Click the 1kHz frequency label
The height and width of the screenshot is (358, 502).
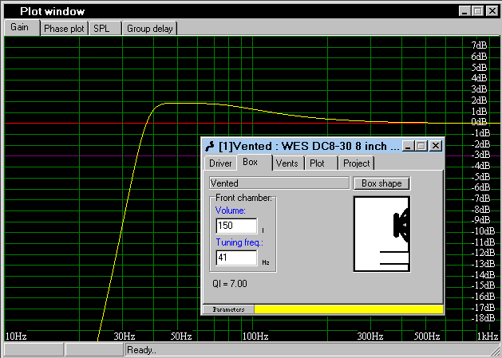click(488, 336)
